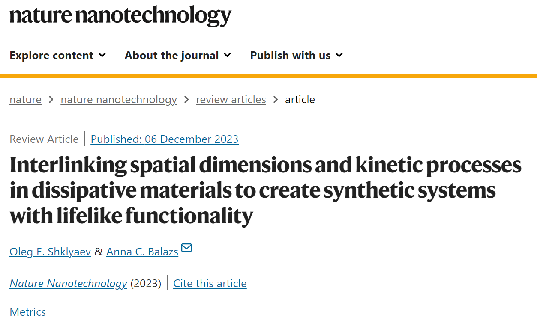Click the italic Nature Nanotechnology journal link

(69, 283)
